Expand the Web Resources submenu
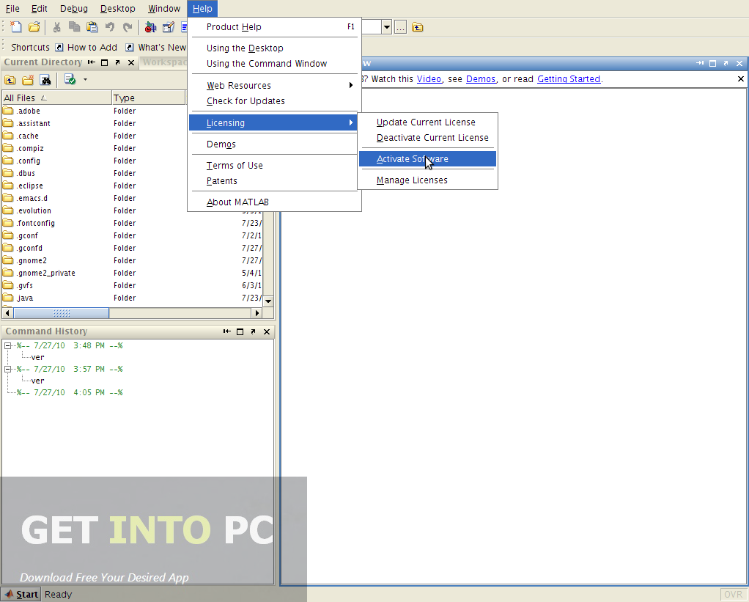Image resolution: width=749 pixels, height=602 pixels. pos(275,86)
